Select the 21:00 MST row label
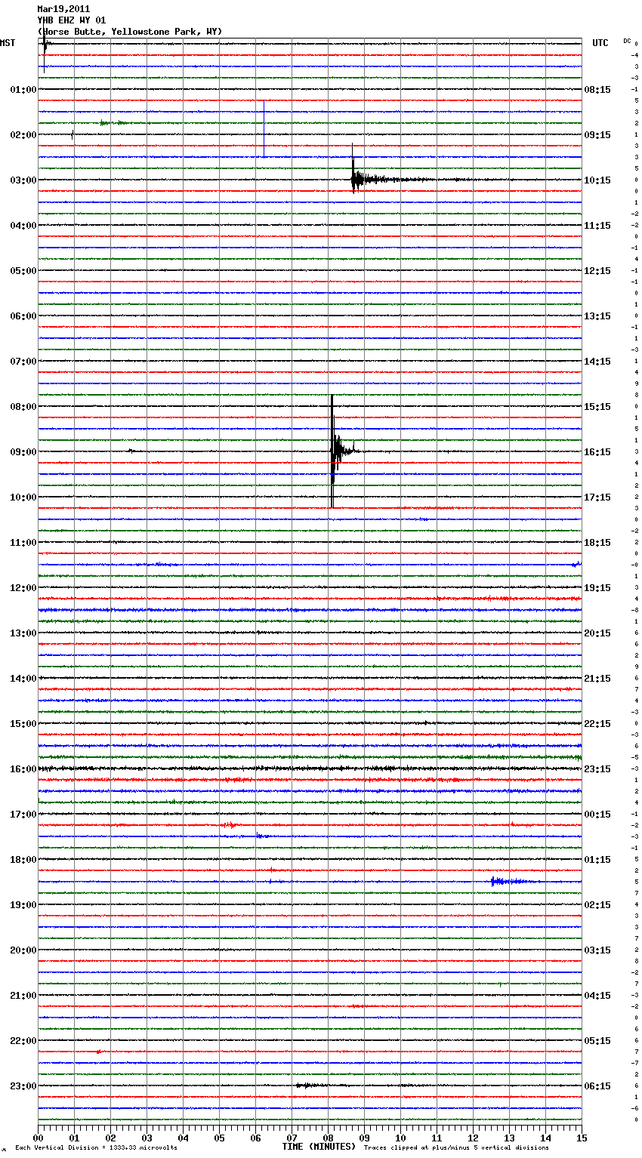The image size is (642, 1158). point(23,996)
